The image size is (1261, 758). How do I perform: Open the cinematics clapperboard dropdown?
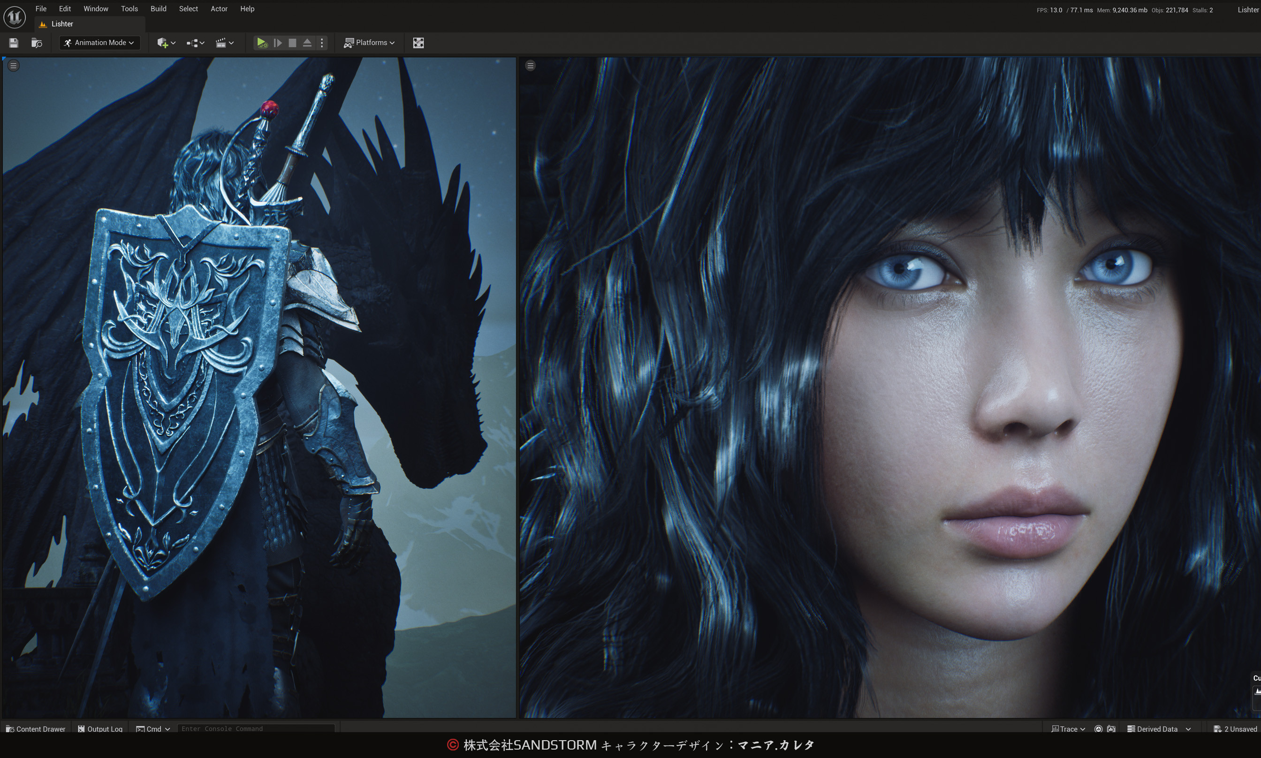click(x=225, y=43)
